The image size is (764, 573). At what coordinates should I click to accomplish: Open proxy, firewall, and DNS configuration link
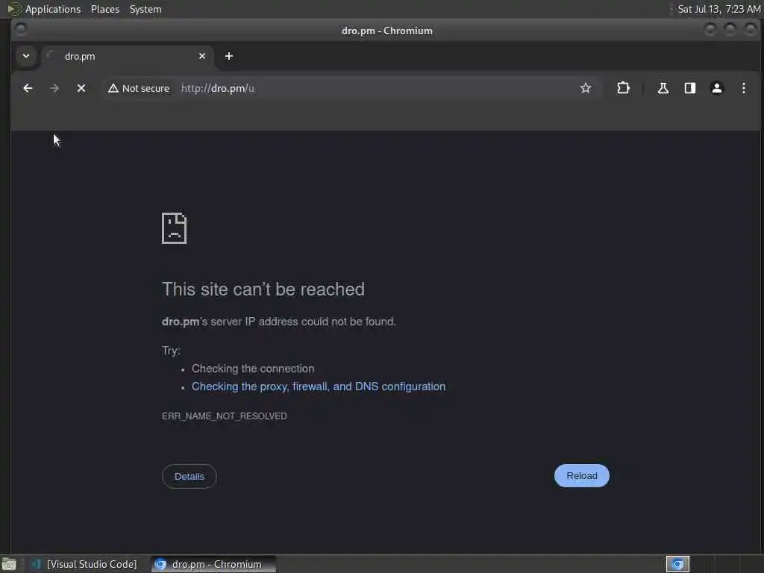(x=318, y=386)
